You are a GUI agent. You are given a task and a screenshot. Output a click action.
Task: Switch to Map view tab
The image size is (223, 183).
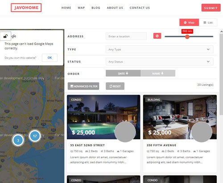pos(189,22)
